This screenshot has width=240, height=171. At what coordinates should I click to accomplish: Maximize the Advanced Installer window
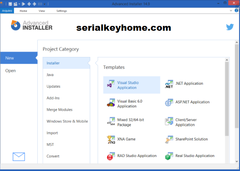click(x=225, y=3)
